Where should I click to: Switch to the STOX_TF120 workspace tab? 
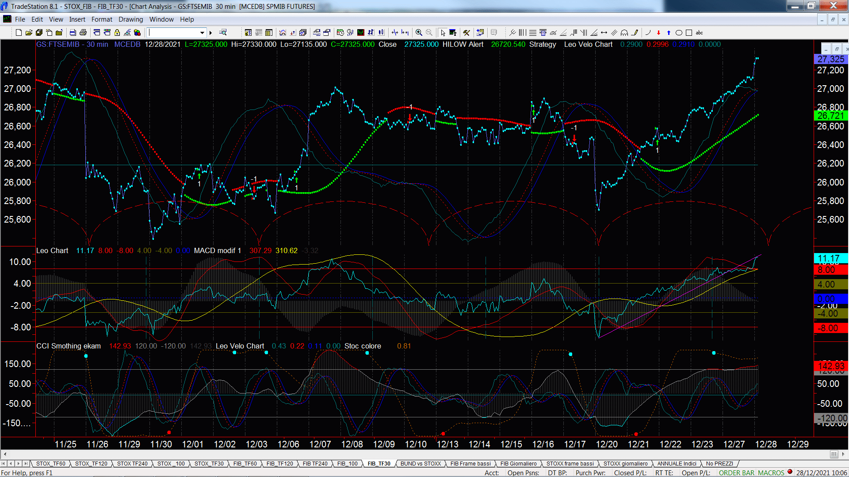(x=91, y=464)
